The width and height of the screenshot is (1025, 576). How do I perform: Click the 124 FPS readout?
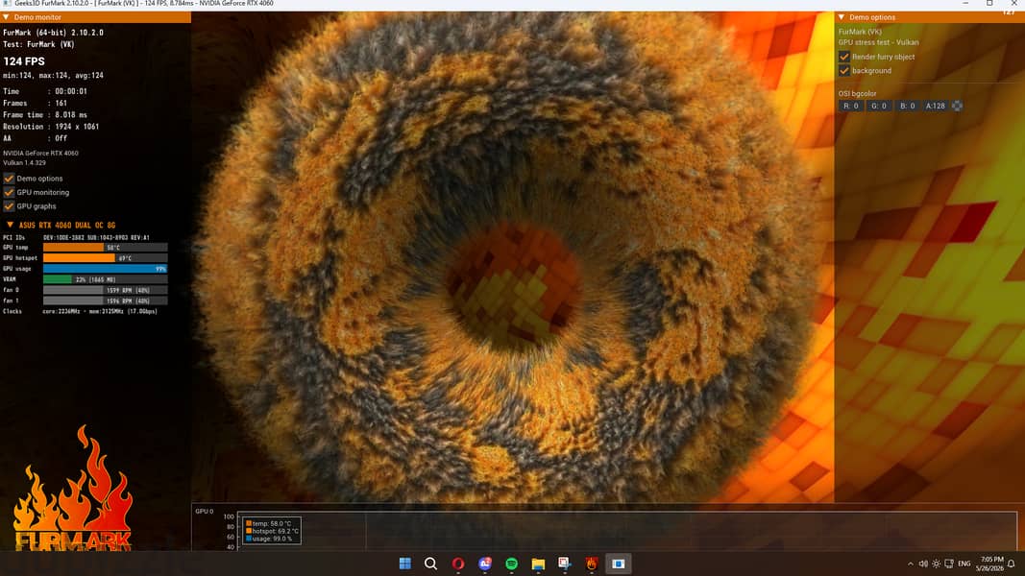click(24, 61)
